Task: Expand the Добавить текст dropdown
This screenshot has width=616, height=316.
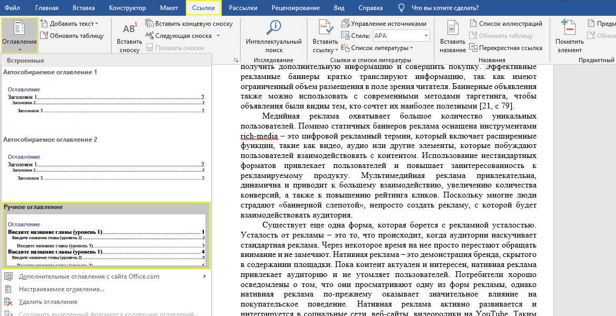Action: (x=96, y=24)
